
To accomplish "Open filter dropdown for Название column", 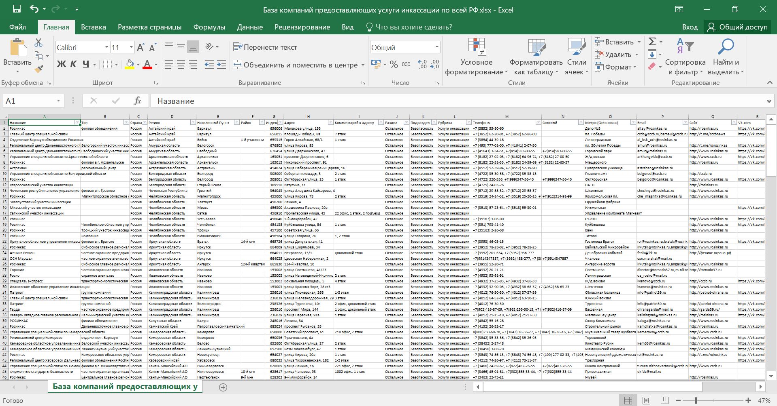I will (77, 122).
